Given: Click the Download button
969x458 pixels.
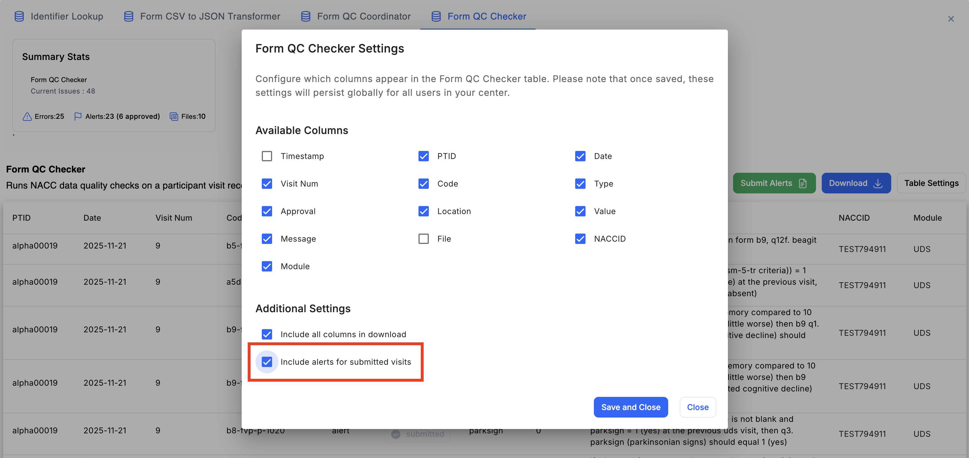Looking at the screenshot, I should pos(856,183).
